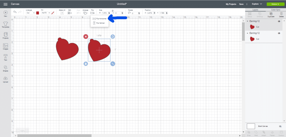
Task: Click the Upload icon
Action: pyautogui.click(x=5, y=79)
